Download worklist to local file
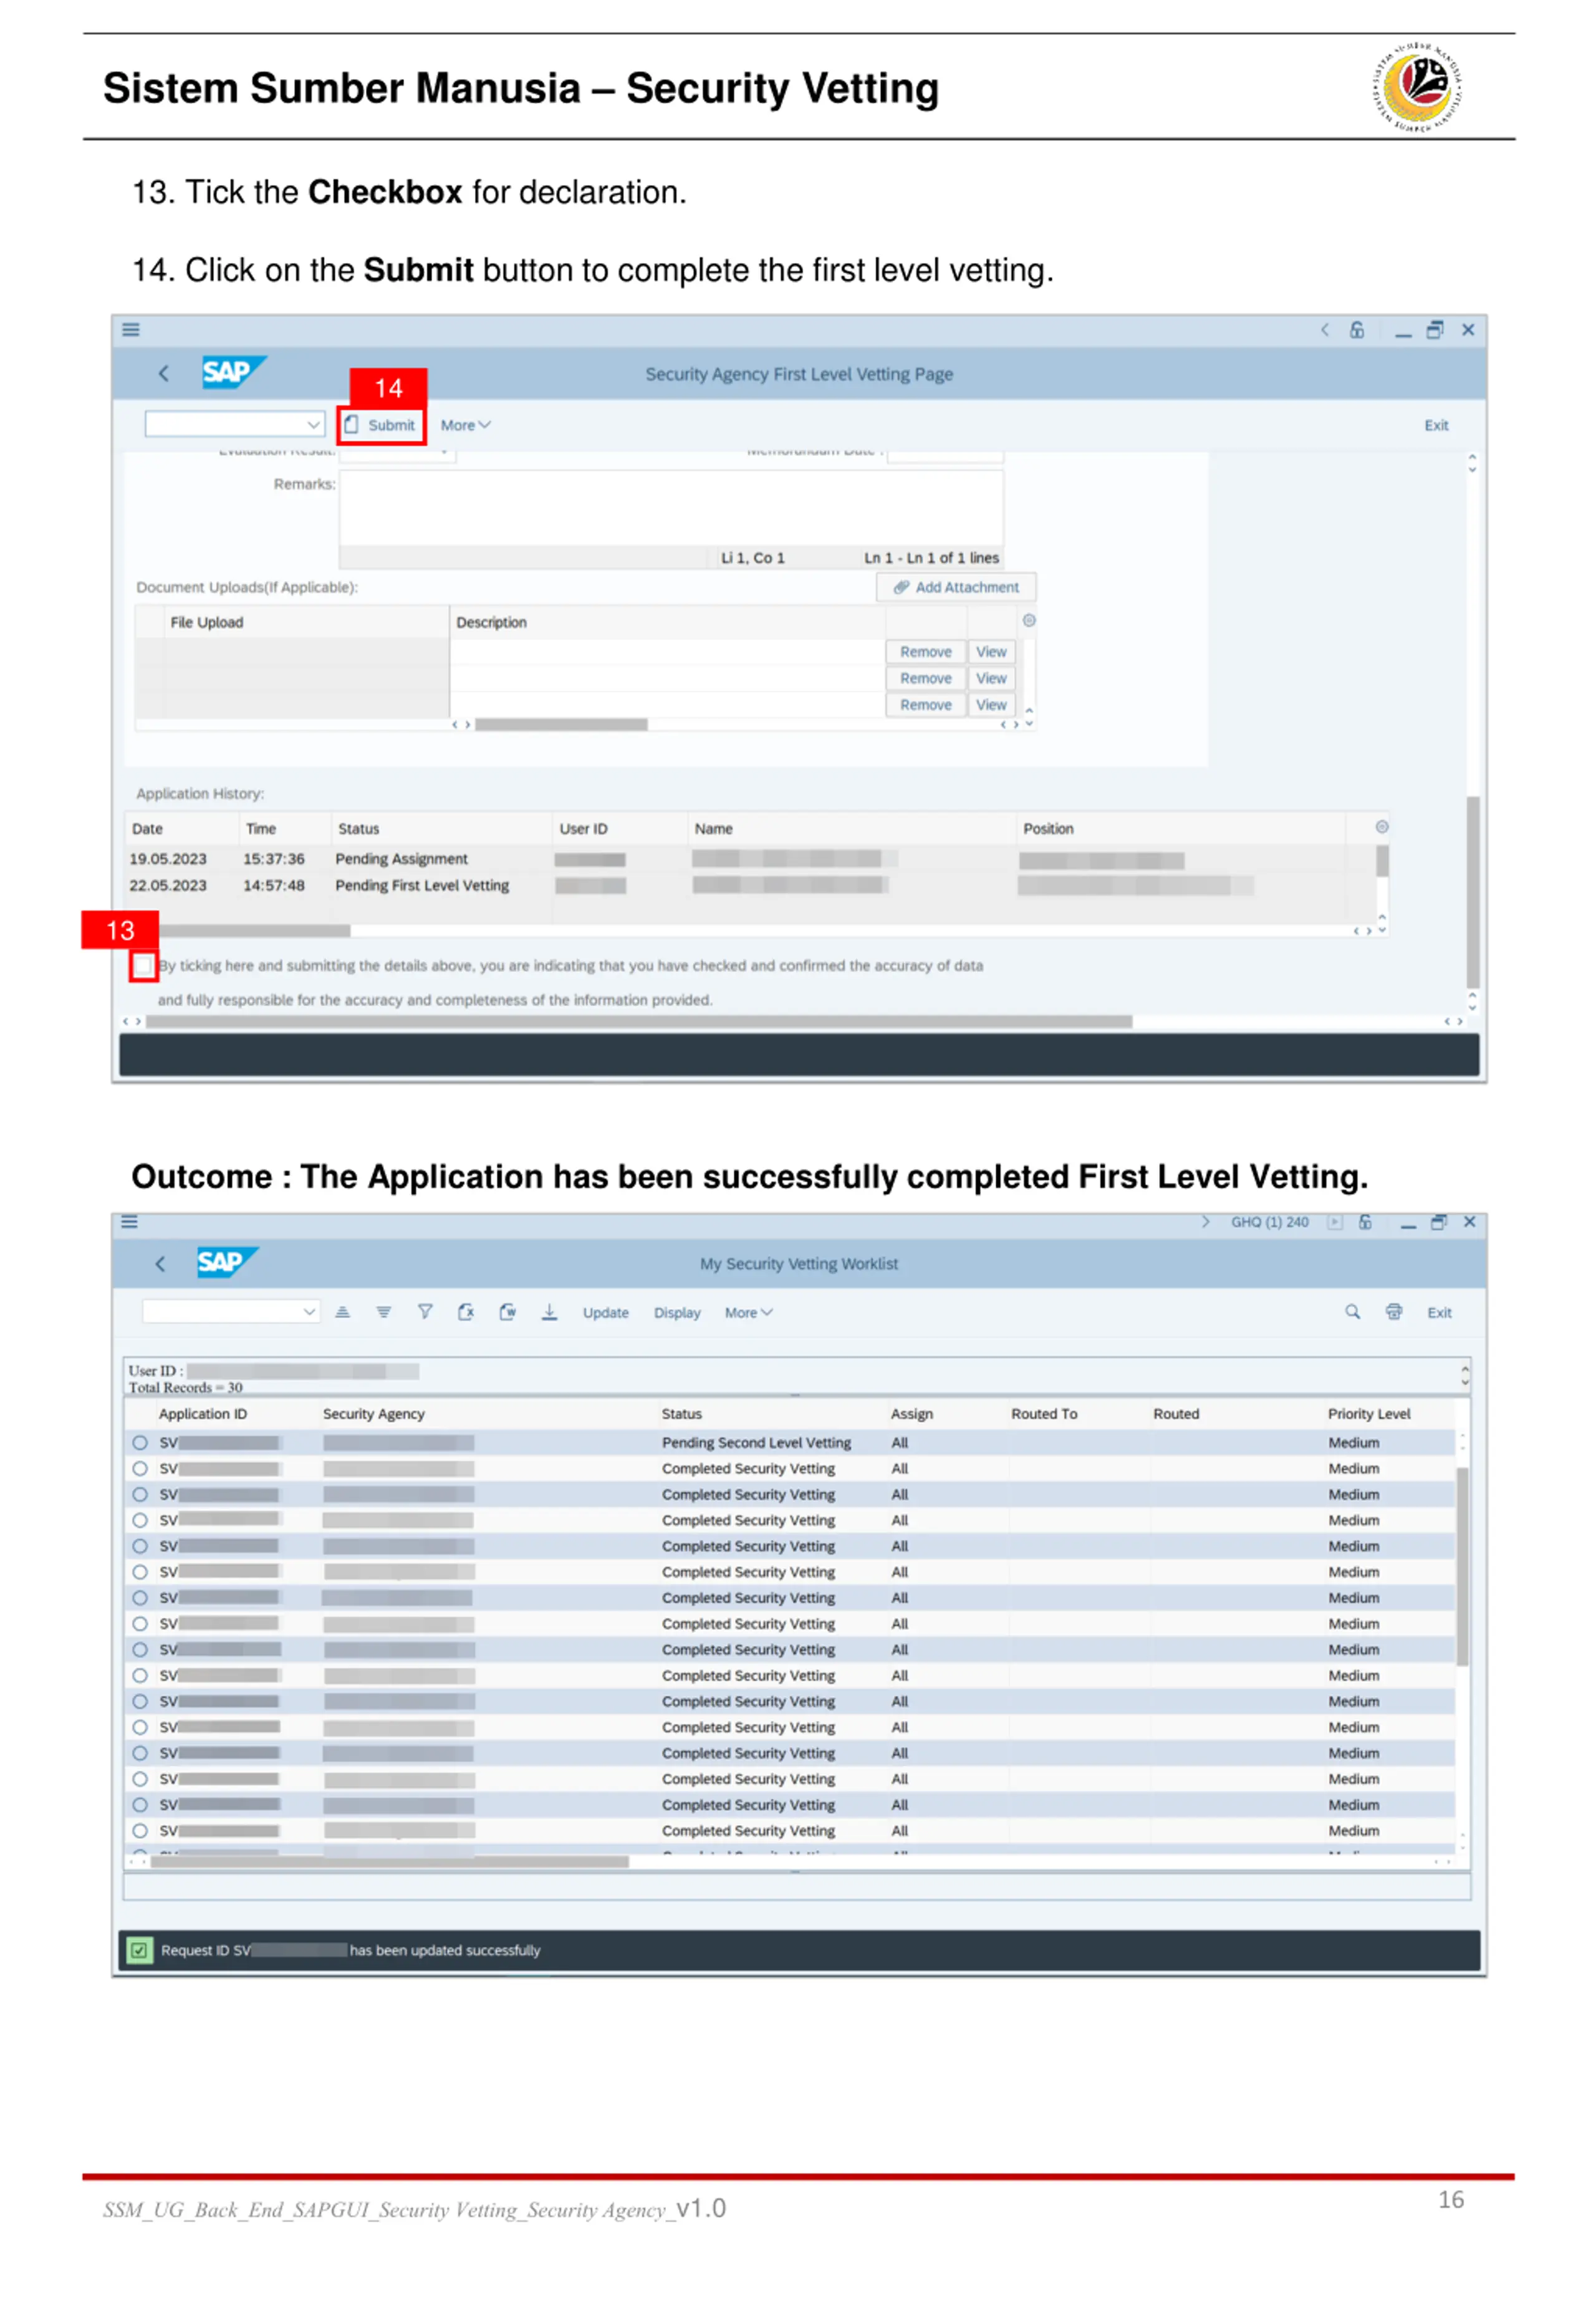1596x2306 pixels. coord(549,1312)
